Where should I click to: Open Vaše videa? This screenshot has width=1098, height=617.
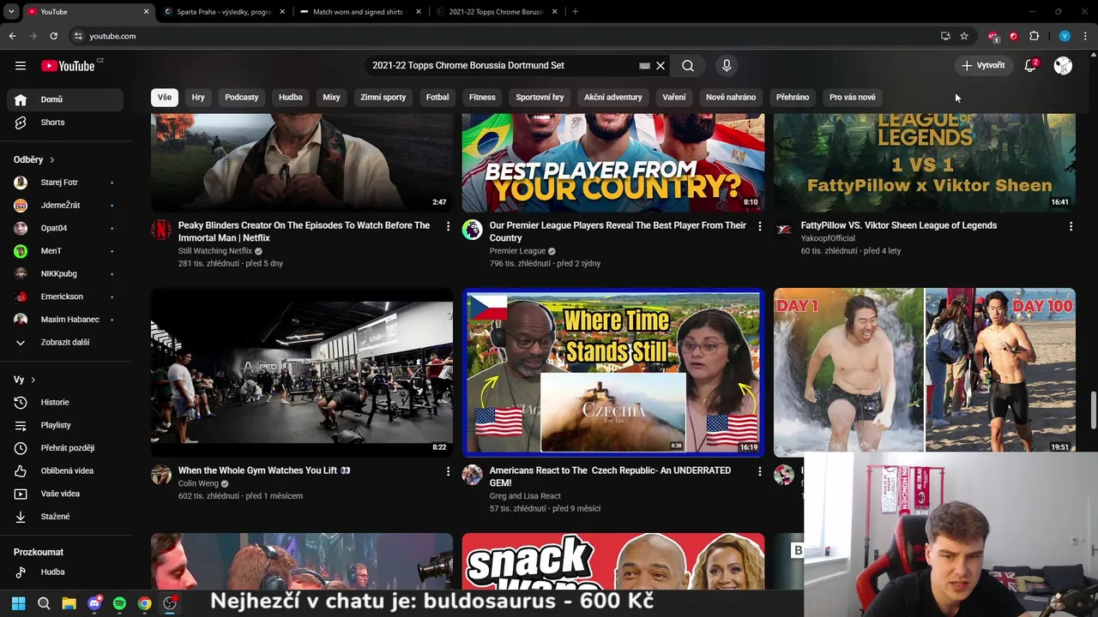coord(65,494)
